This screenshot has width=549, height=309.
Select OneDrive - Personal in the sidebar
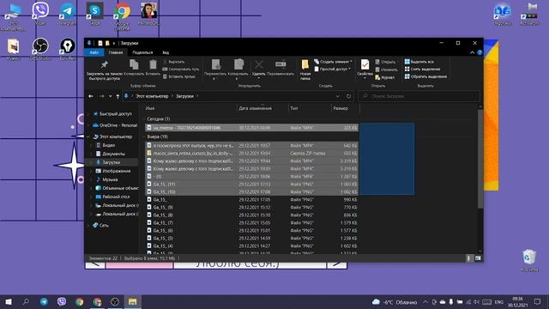click(118, 125)
